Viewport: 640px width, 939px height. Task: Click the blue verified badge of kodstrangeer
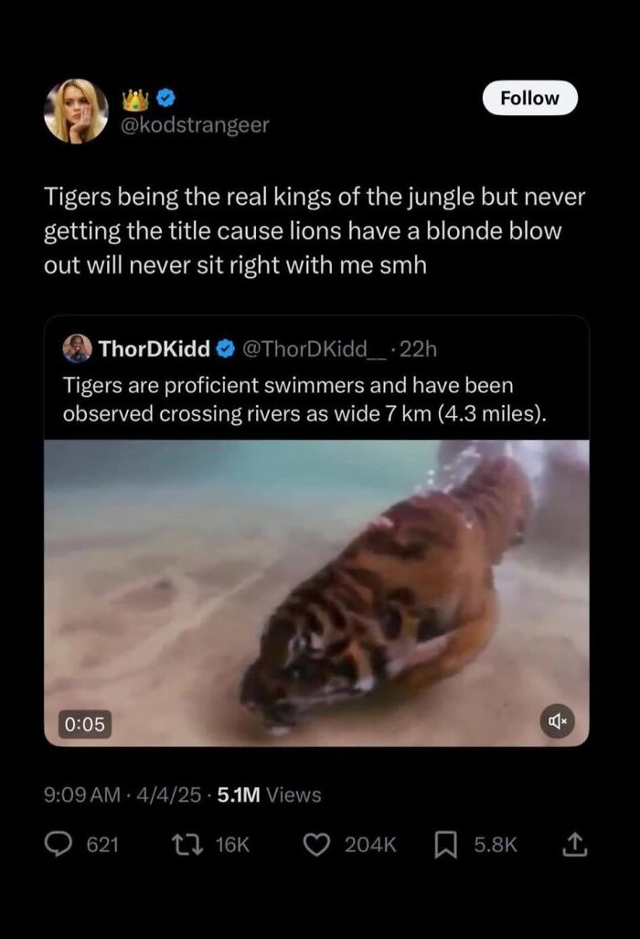[165, 98]
